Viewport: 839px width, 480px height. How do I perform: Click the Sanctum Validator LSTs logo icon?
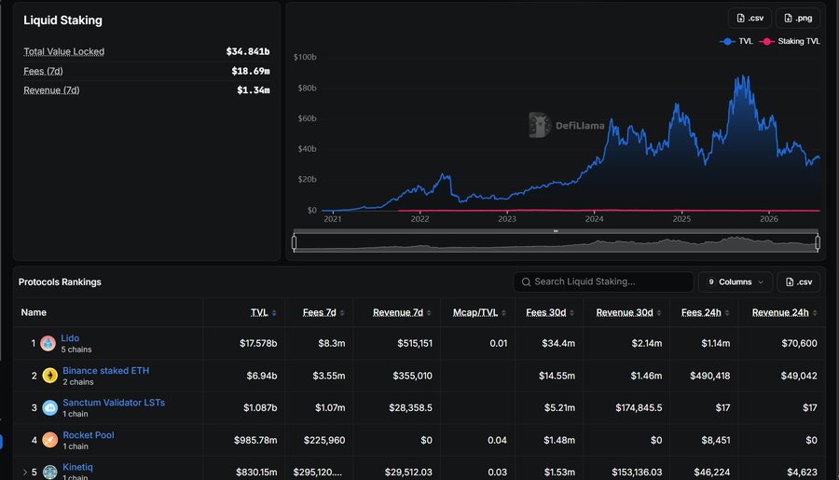click(49, 407)
